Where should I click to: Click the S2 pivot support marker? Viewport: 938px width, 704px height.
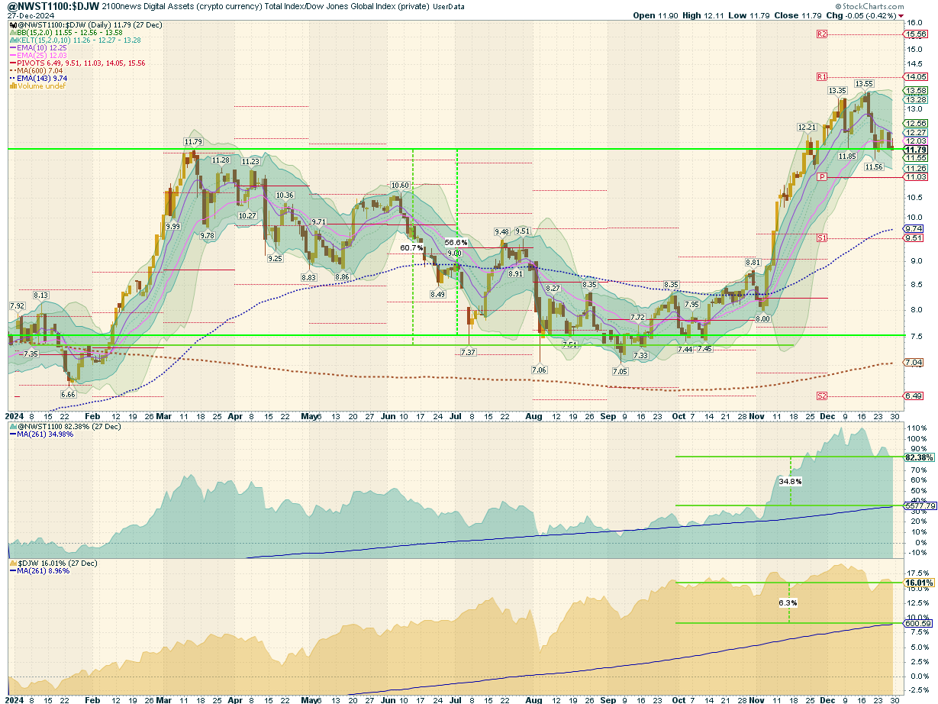822,396
